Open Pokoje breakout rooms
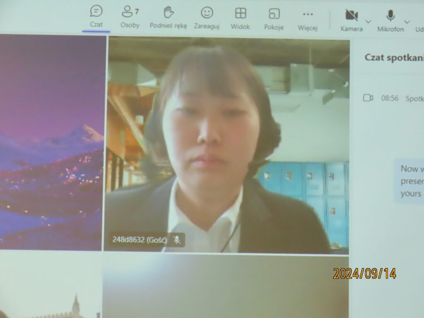Image resolution: width=424 pixels, height=318 pixels. pyautogui.click(x=274, y=14)
